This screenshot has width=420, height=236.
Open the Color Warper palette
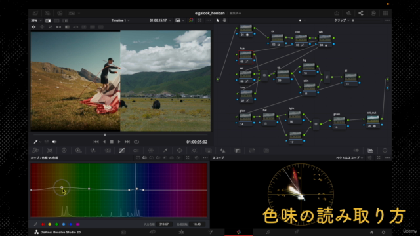click(151, 151)
